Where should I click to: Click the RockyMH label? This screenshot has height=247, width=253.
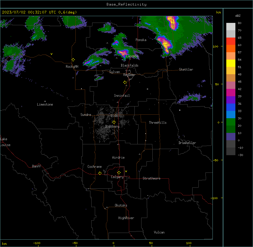(x=72, y=67)
